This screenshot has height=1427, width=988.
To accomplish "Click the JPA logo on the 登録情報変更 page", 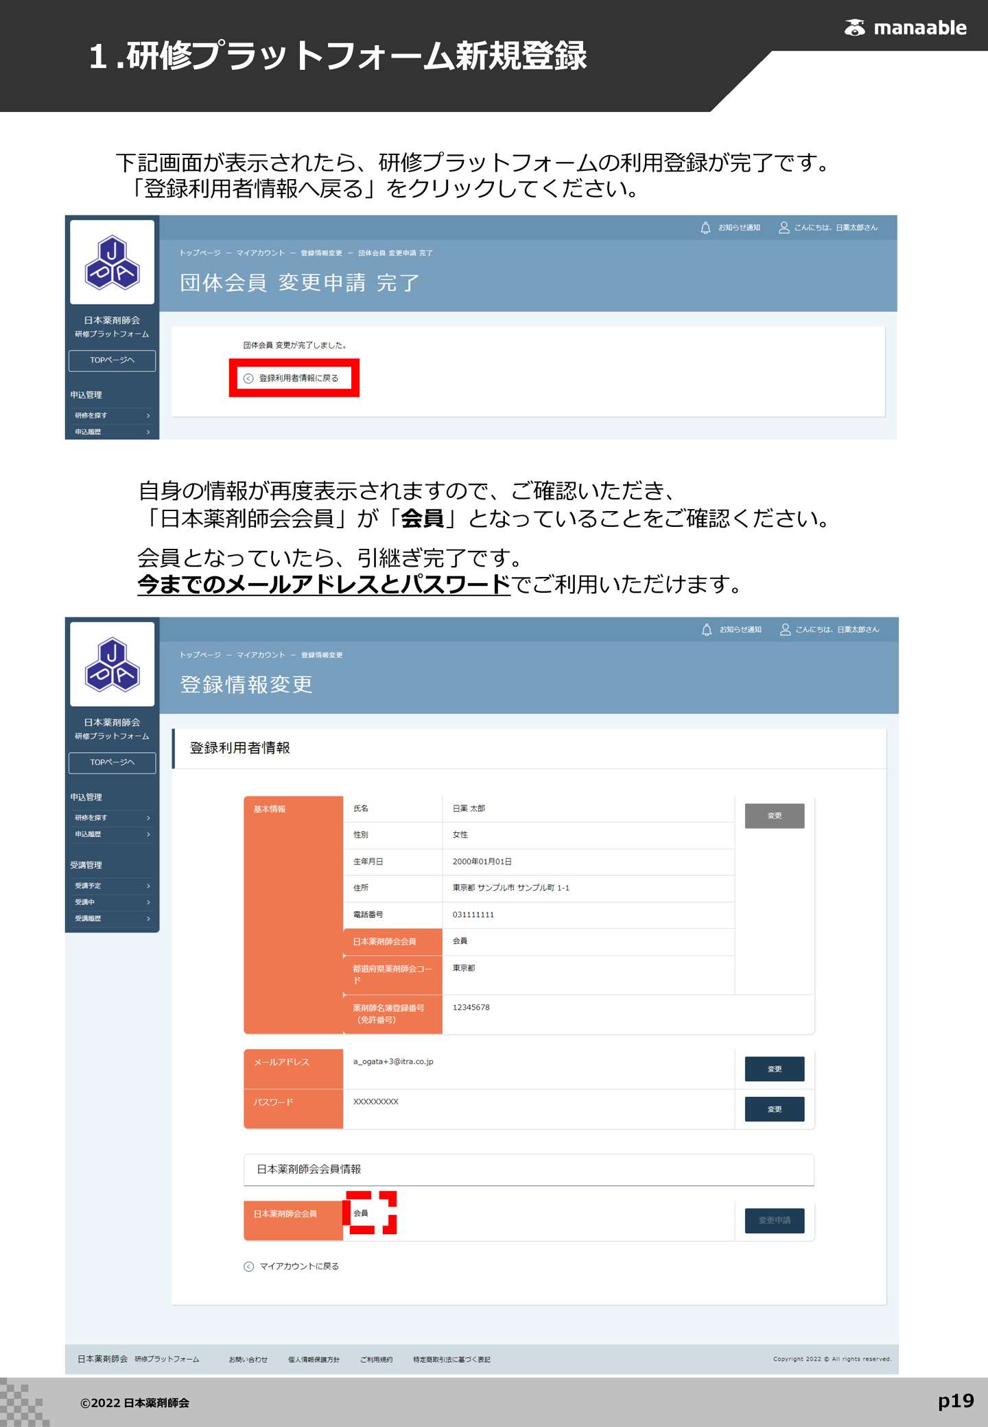I will 112,665.
